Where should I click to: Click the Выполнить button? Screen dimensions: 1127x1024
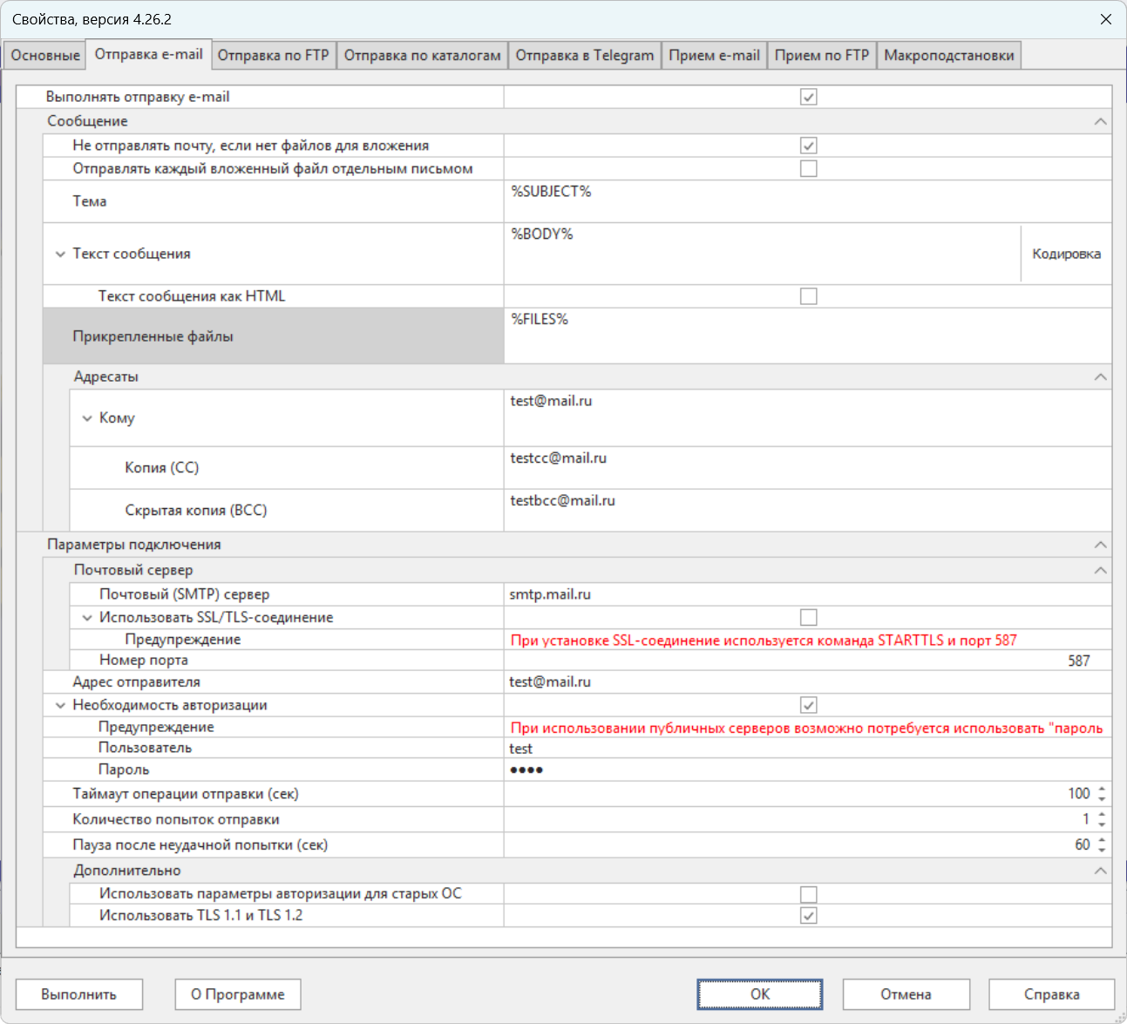78,994
